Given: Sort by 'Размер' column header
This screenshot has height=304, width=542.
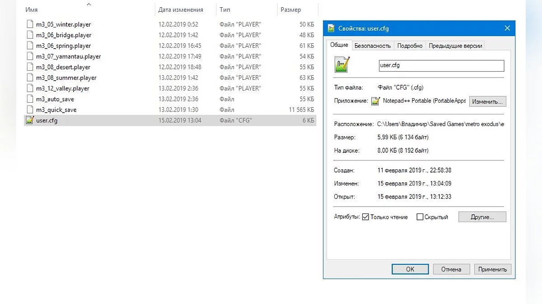Looking at the screenshot, I should click(290, 9).
